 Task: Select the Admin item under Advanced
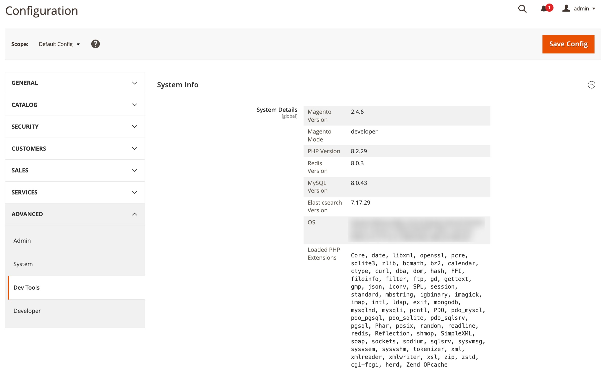coord(22,241)
